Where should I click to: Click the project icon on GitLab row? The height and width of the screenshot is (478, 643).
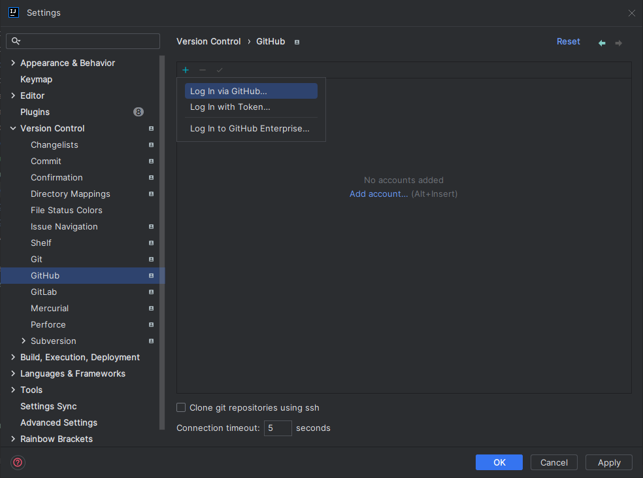[152, 292]
